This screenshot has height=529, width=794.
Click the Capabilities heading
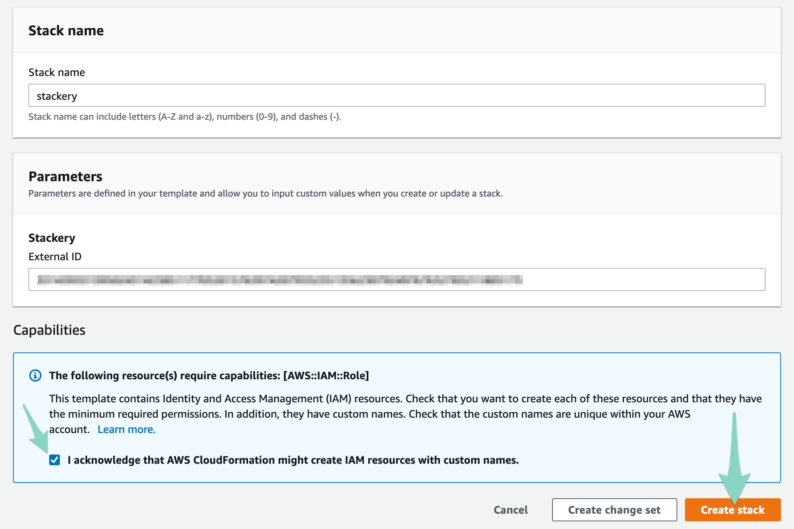50,330
